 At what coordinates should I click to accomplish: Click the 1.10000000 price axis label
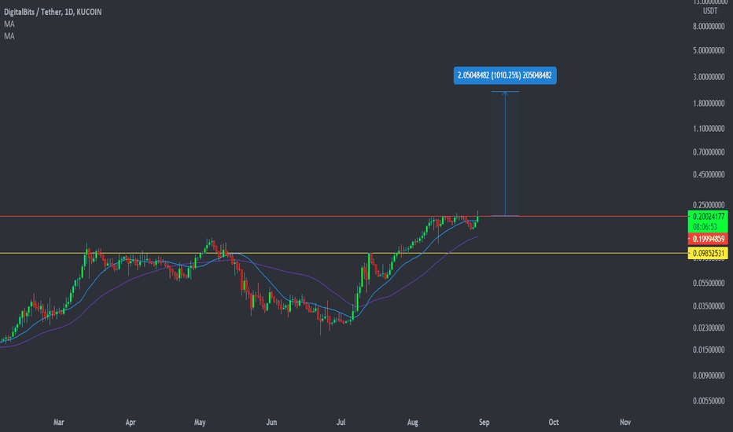point(709,129)
